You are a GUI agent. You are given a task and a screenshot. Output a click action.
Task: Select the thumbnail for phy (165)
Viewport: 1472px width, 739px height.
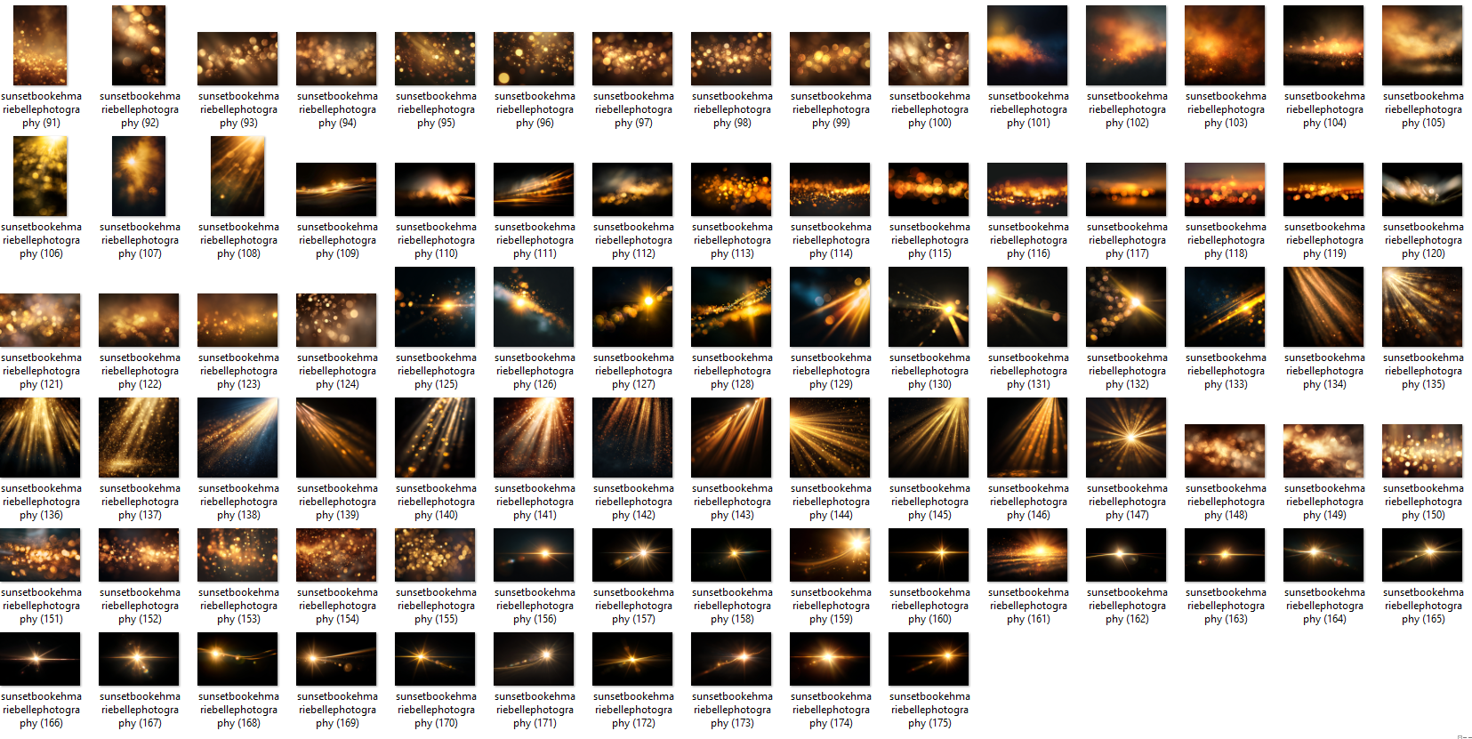click(x=1422, y=555)
